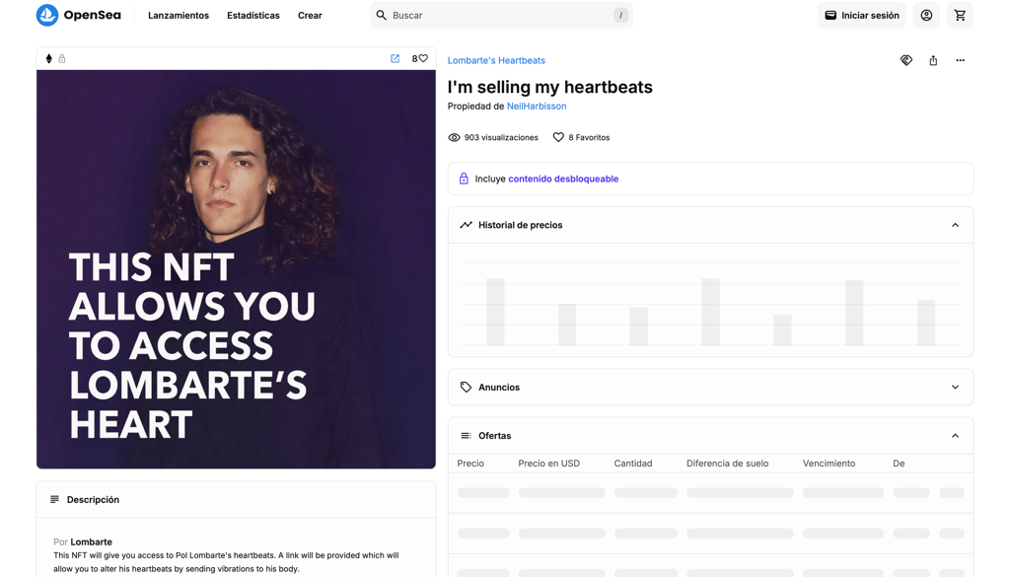Screen dimensions: 1010x577
Task: Open the Crear menu
Action: pyautogui.click(x=310, y=16)
